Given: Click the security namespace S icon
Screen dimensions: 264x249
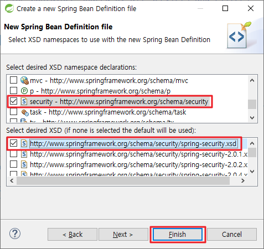Looking at the screenshot, I should click(24, 101).
